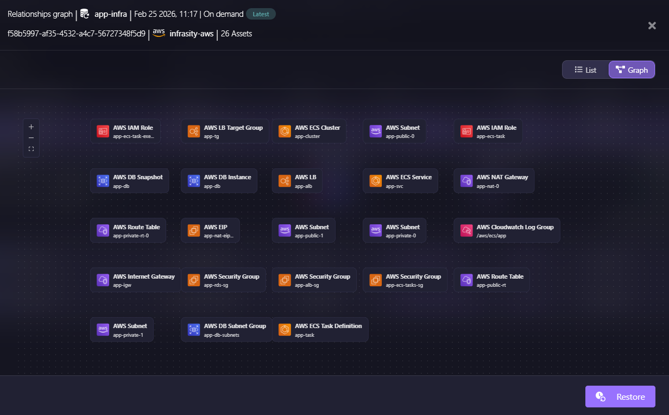The width and height of the screenshot is (669, 415).
Task: Click the Subnet icon for app-private-1
Action: point(103,330)
